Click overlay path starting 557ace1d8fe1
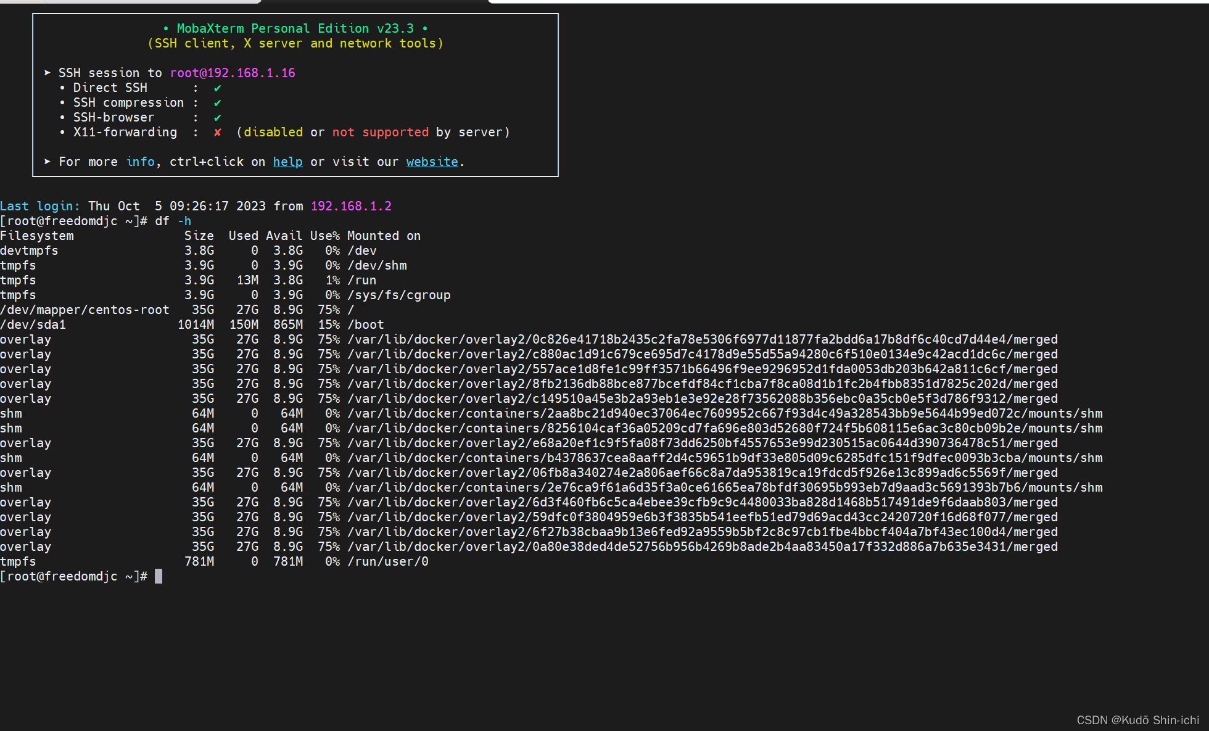Viewport: 1209px width, 731px height. tap(703, 369)
